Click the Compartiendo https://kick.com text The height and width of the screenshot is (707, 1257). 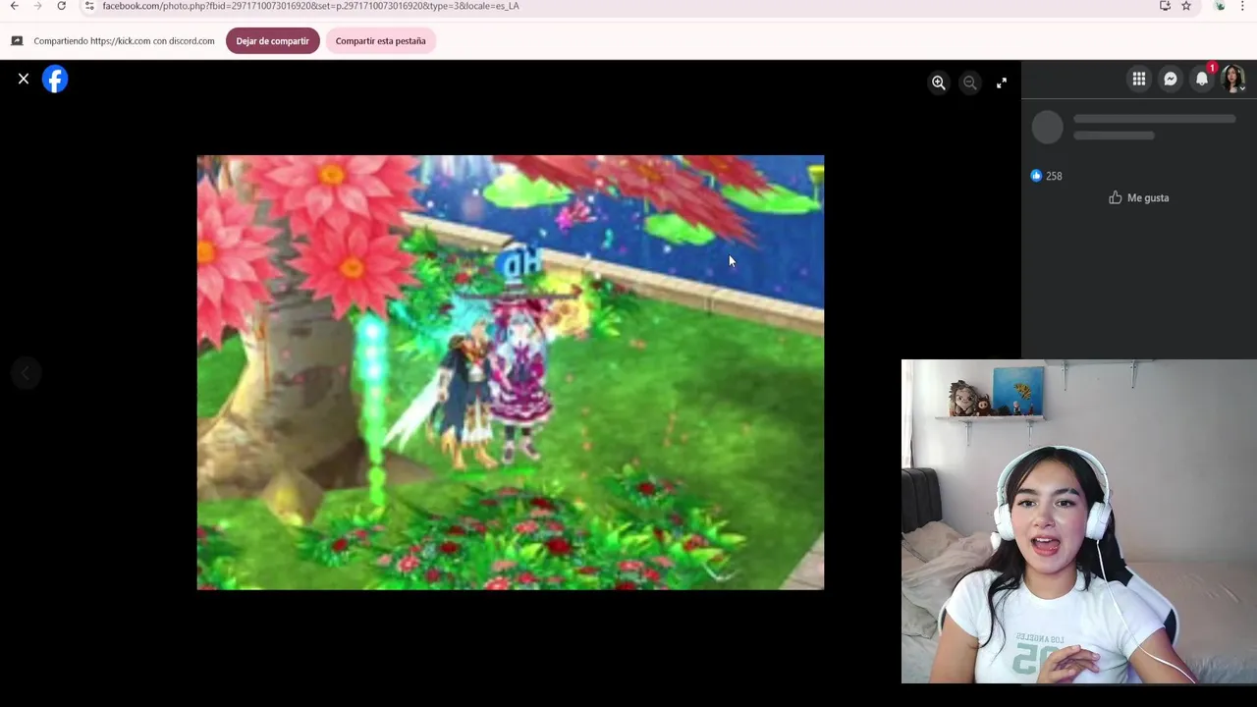point(124,41)
